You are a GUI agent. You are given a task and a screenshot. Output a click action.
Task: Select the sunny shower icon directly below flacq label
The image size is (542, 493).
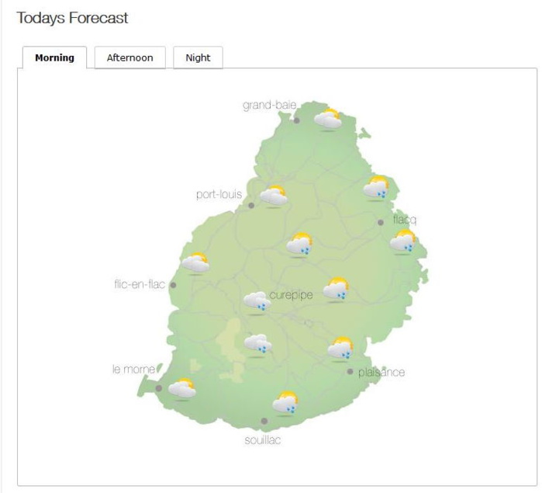tap(402, 241)
